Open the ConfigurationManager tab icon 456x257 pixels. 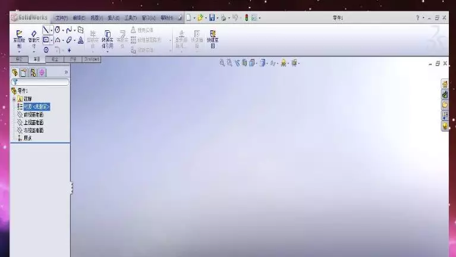coord(33,73)
